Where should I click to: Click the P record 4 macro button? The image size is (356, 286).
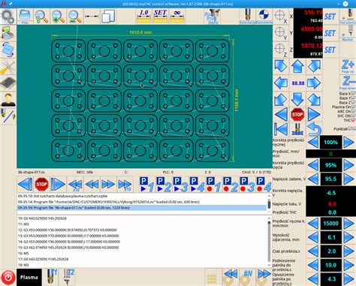(264, 185)
